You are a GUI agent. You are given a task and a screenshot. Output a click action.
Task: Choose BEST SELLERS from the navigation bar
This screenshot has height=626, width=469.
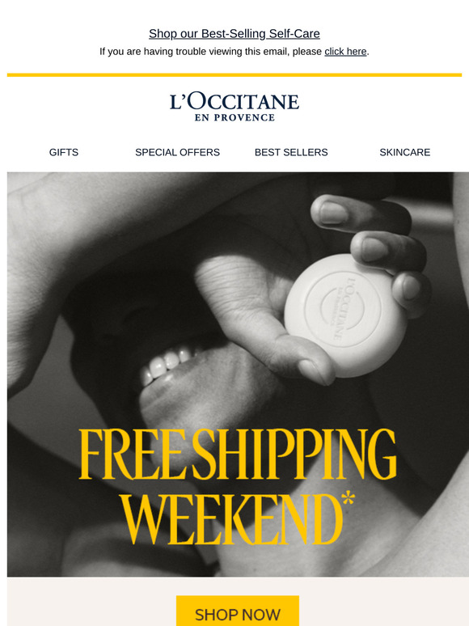tap(291, 152)
